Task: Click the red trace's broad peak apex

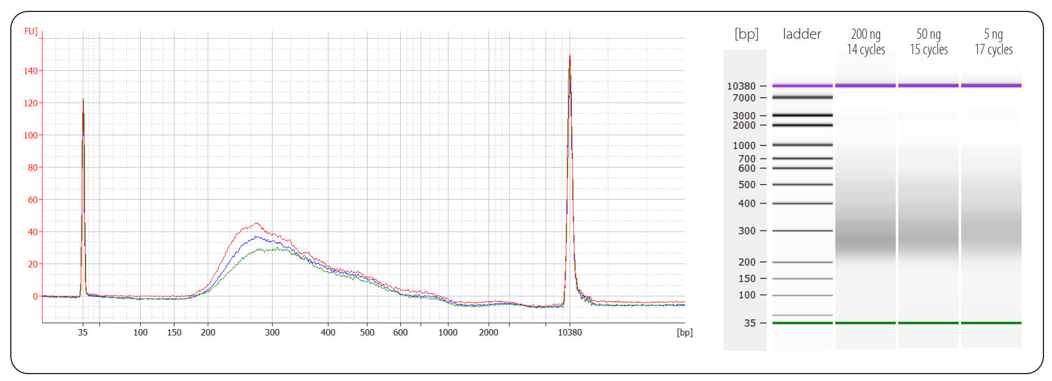Action: point(256,223)
